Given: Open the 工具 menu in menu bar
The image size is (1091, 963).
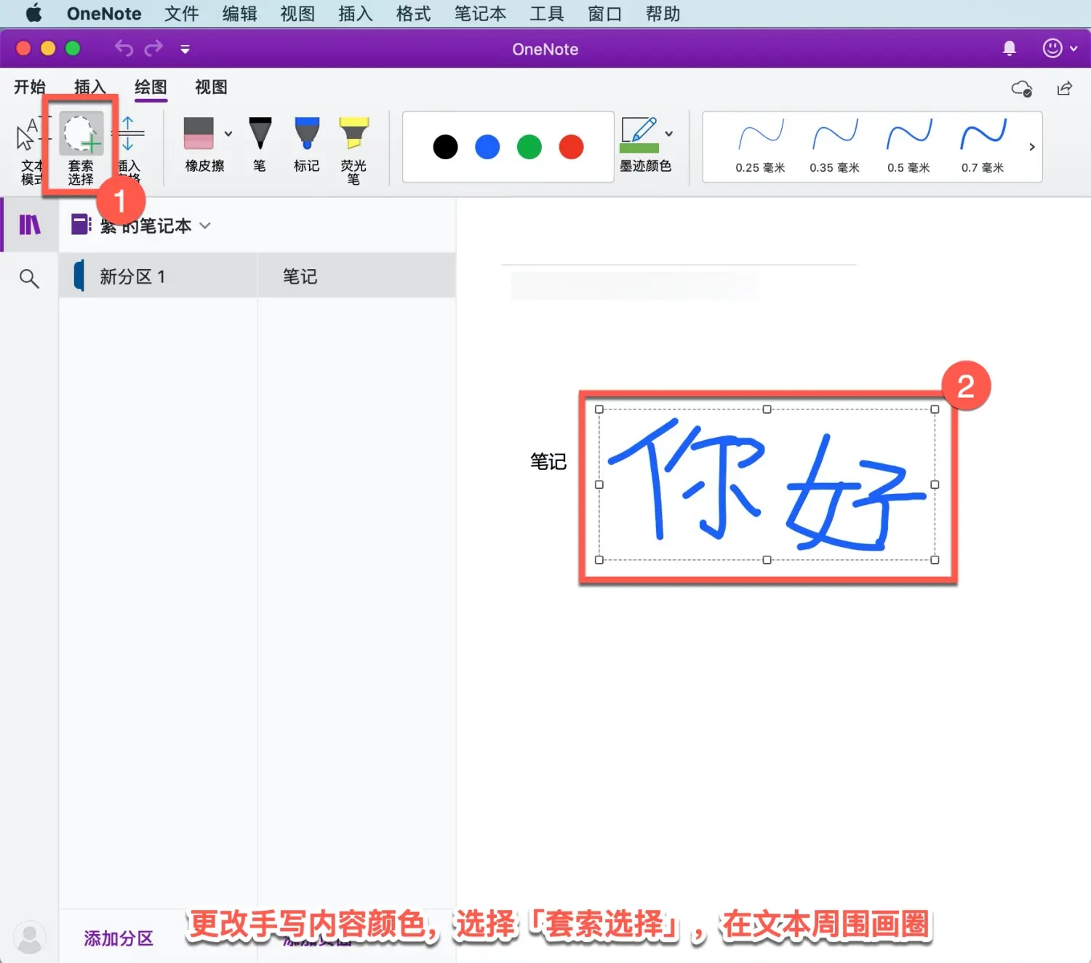Looking at the screenshot, I should coord(546,13).
